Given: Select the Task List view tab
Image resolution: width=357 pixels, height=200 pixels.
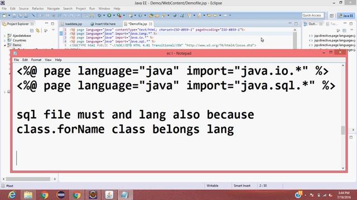Looking at the screenshot, I should pyautogui.click(x=332, y=24).
